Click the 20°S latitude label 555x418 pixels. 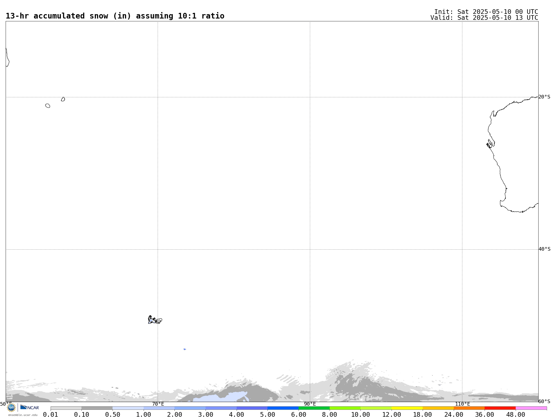(x=544, y=97)
